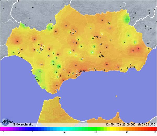Click the magenta end of color scale
Viewport: 157px width, 136px height.
tap(2, 129)
